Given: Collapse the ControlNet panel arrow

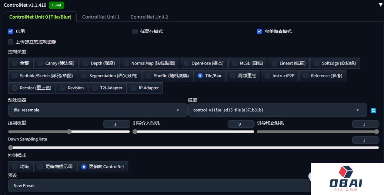Looking at the screenshot, I should coord(381,5).
